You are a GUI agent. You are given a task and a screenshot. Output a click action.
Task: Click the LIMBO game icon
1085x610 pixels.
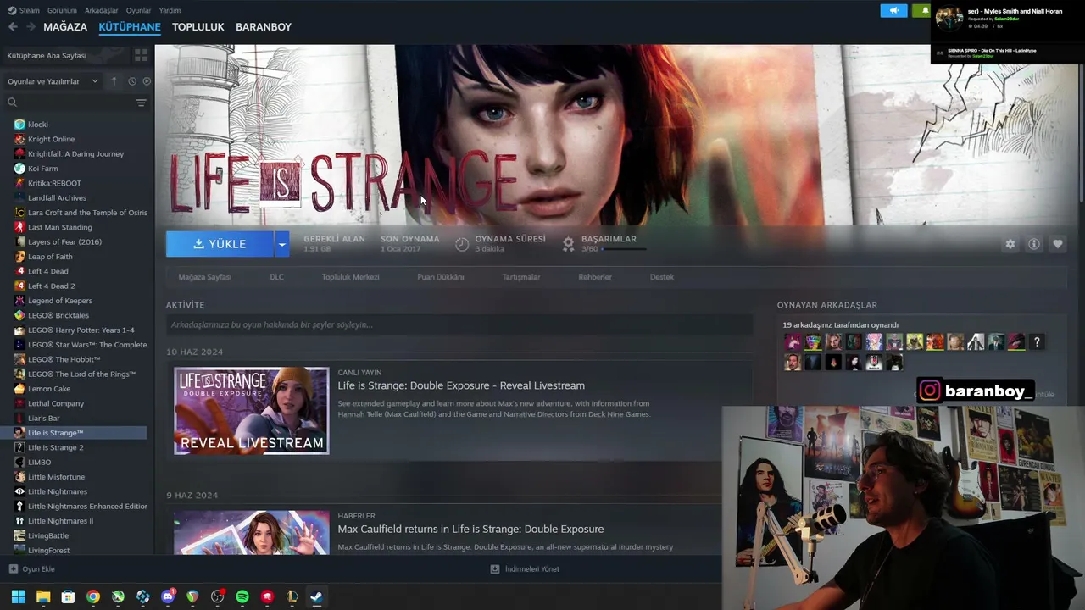pos(19,463)
